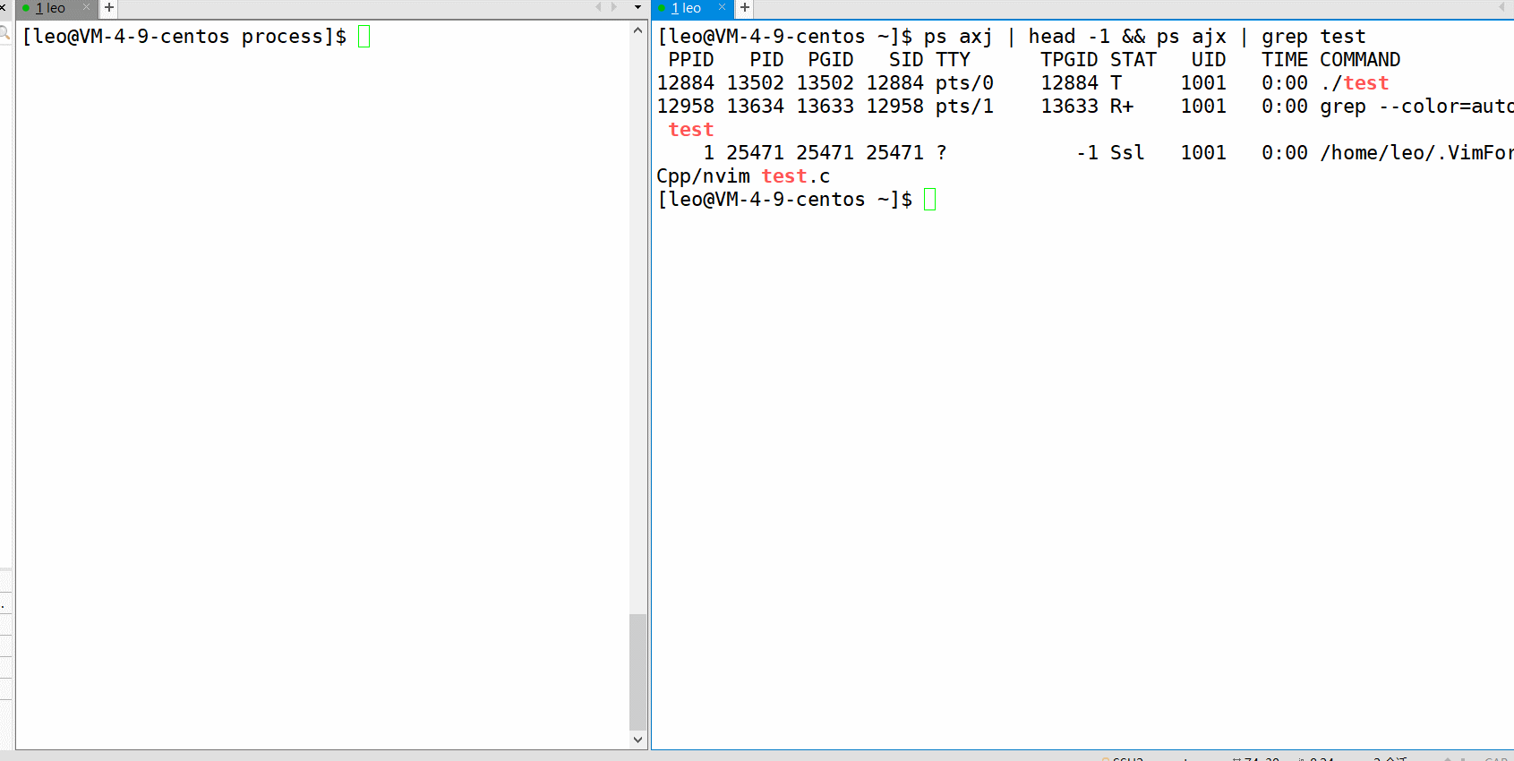Click the PPID column header text
1514x761 pixels.
point(690,60)
